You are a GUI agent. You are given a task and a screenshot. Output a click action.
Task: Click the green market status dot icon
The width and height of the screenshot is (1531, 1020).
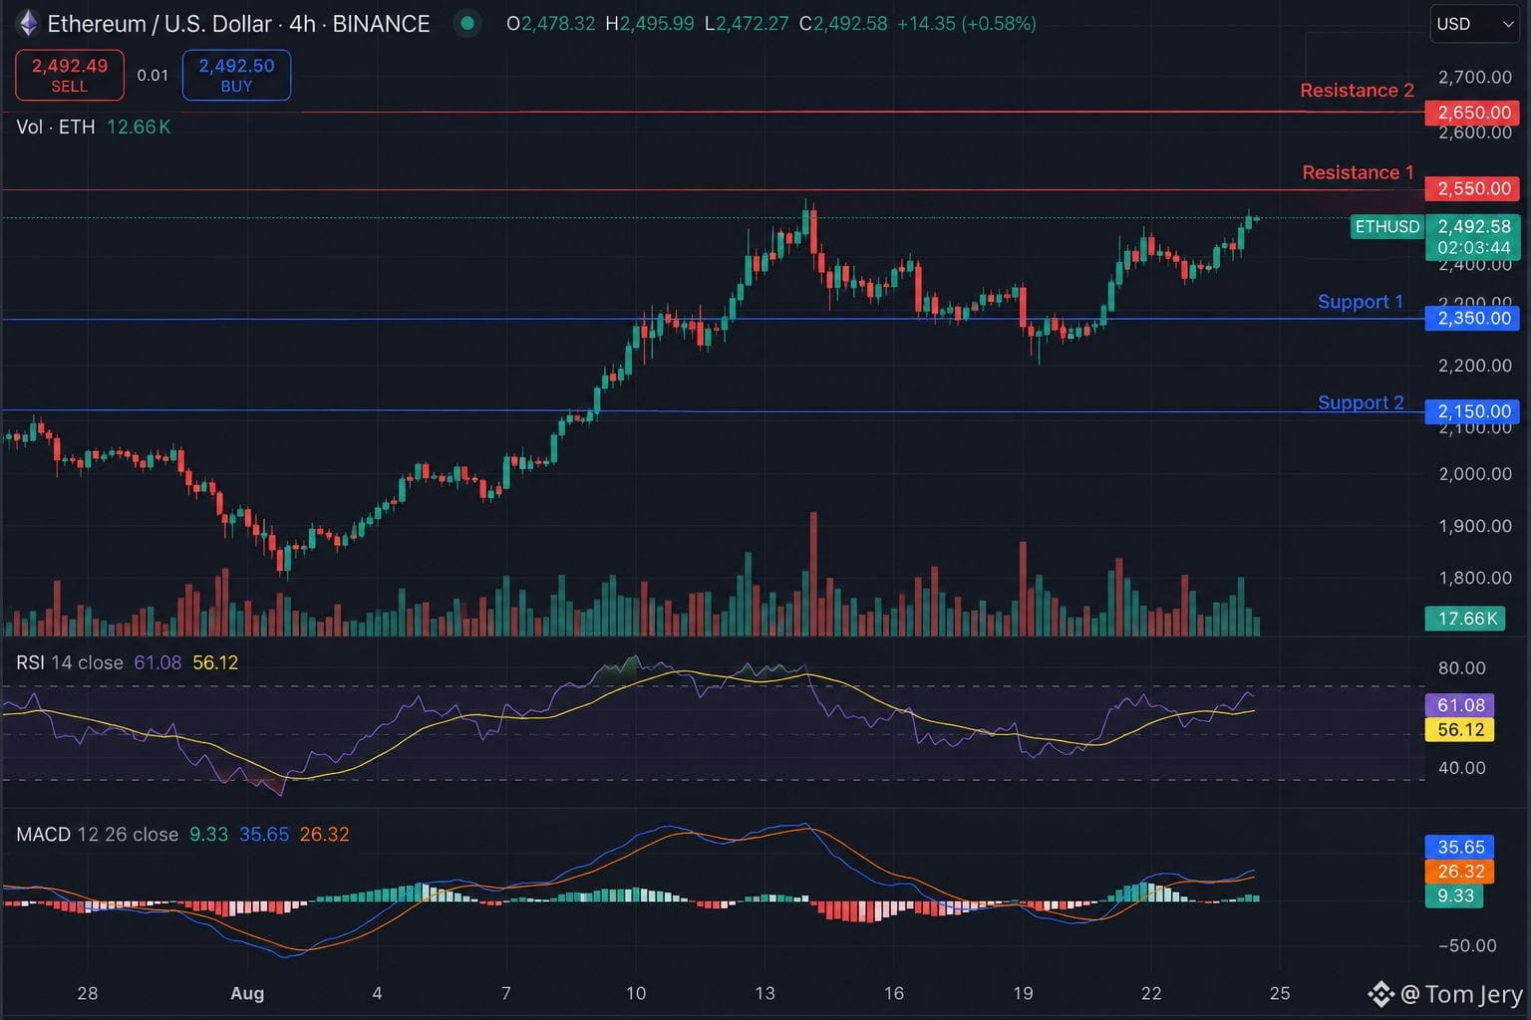coord(466,23)
